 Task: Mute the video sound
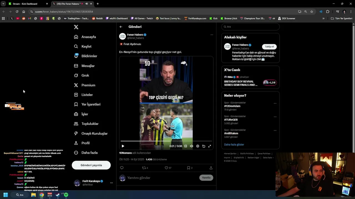[191, 146]
